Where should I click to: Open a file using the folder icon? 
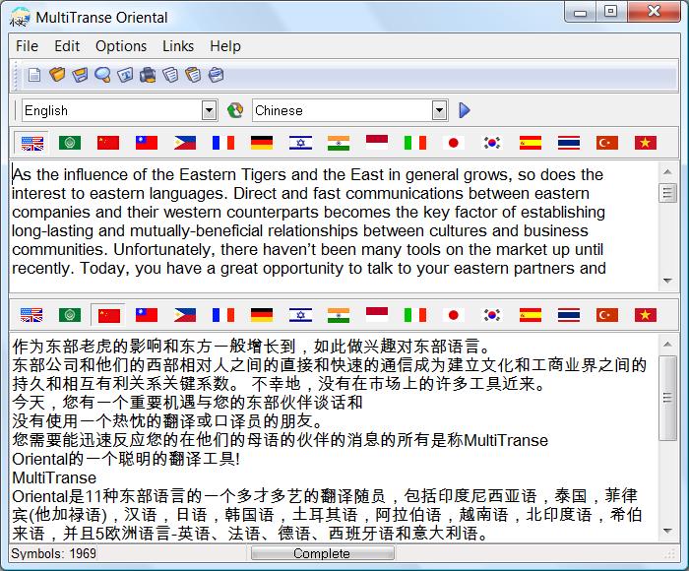pyautogui.click(x=57, y=75)
